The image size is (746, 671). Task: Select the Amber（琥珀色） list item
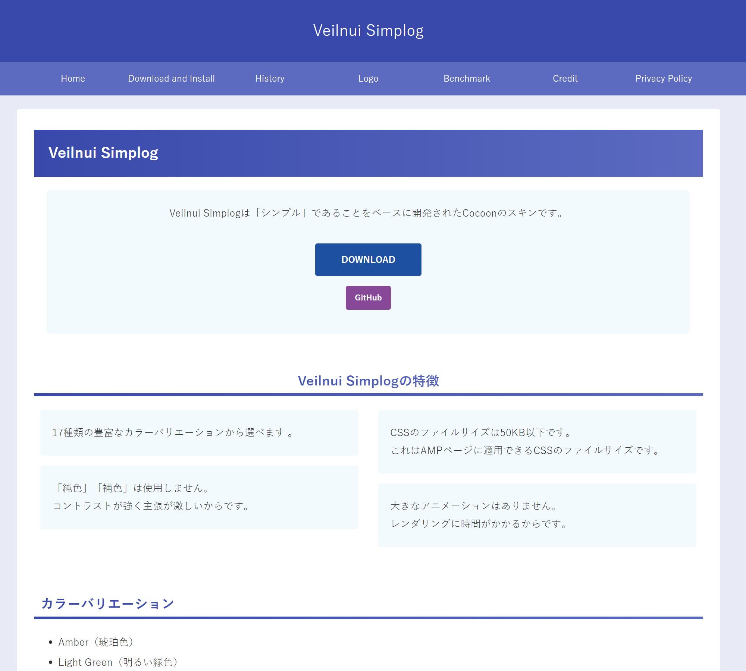coord(96,642)
